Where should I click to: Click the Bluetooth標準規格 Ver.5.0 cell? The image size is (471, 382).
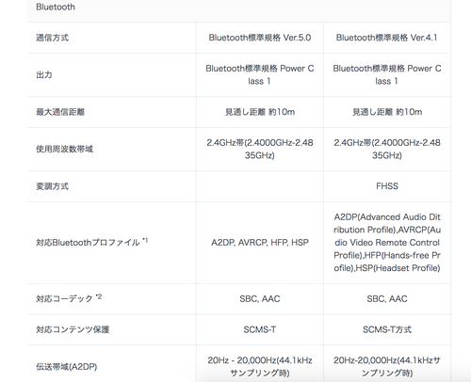click(260, 38)
